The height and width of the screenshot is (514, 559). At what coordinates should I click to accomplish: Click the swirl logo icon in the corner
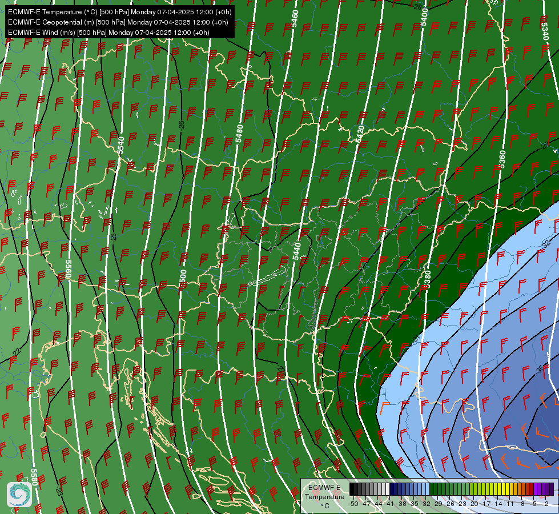point(19,495)
